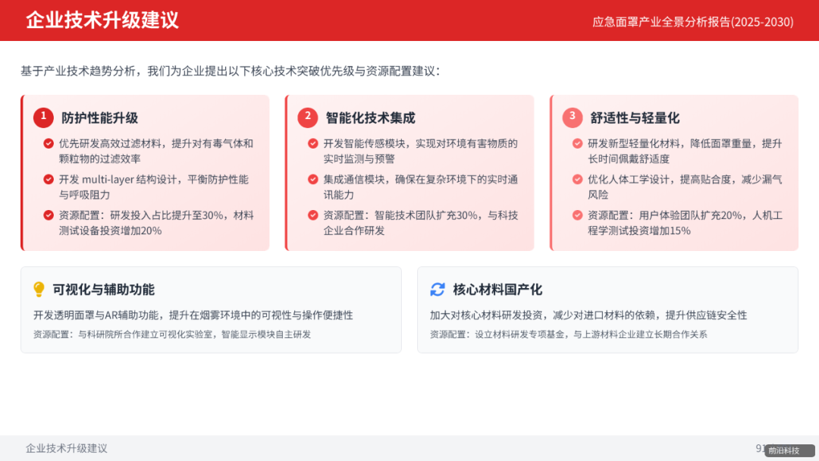This screenshot has height=461, width=819.
Task: Open the 应急面罩产业全景分析报告 header link
Action: click(x=692, y=22)
